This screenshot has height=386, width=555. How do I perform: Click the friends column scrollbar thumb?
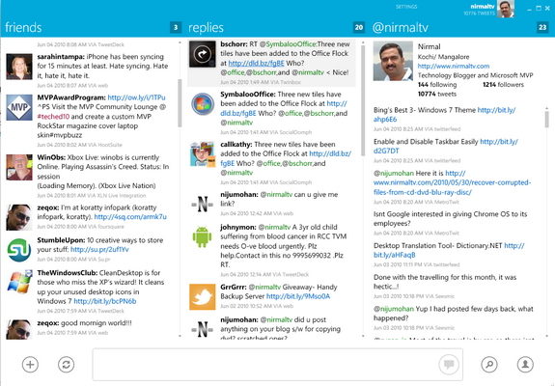[x=180, y=102]
